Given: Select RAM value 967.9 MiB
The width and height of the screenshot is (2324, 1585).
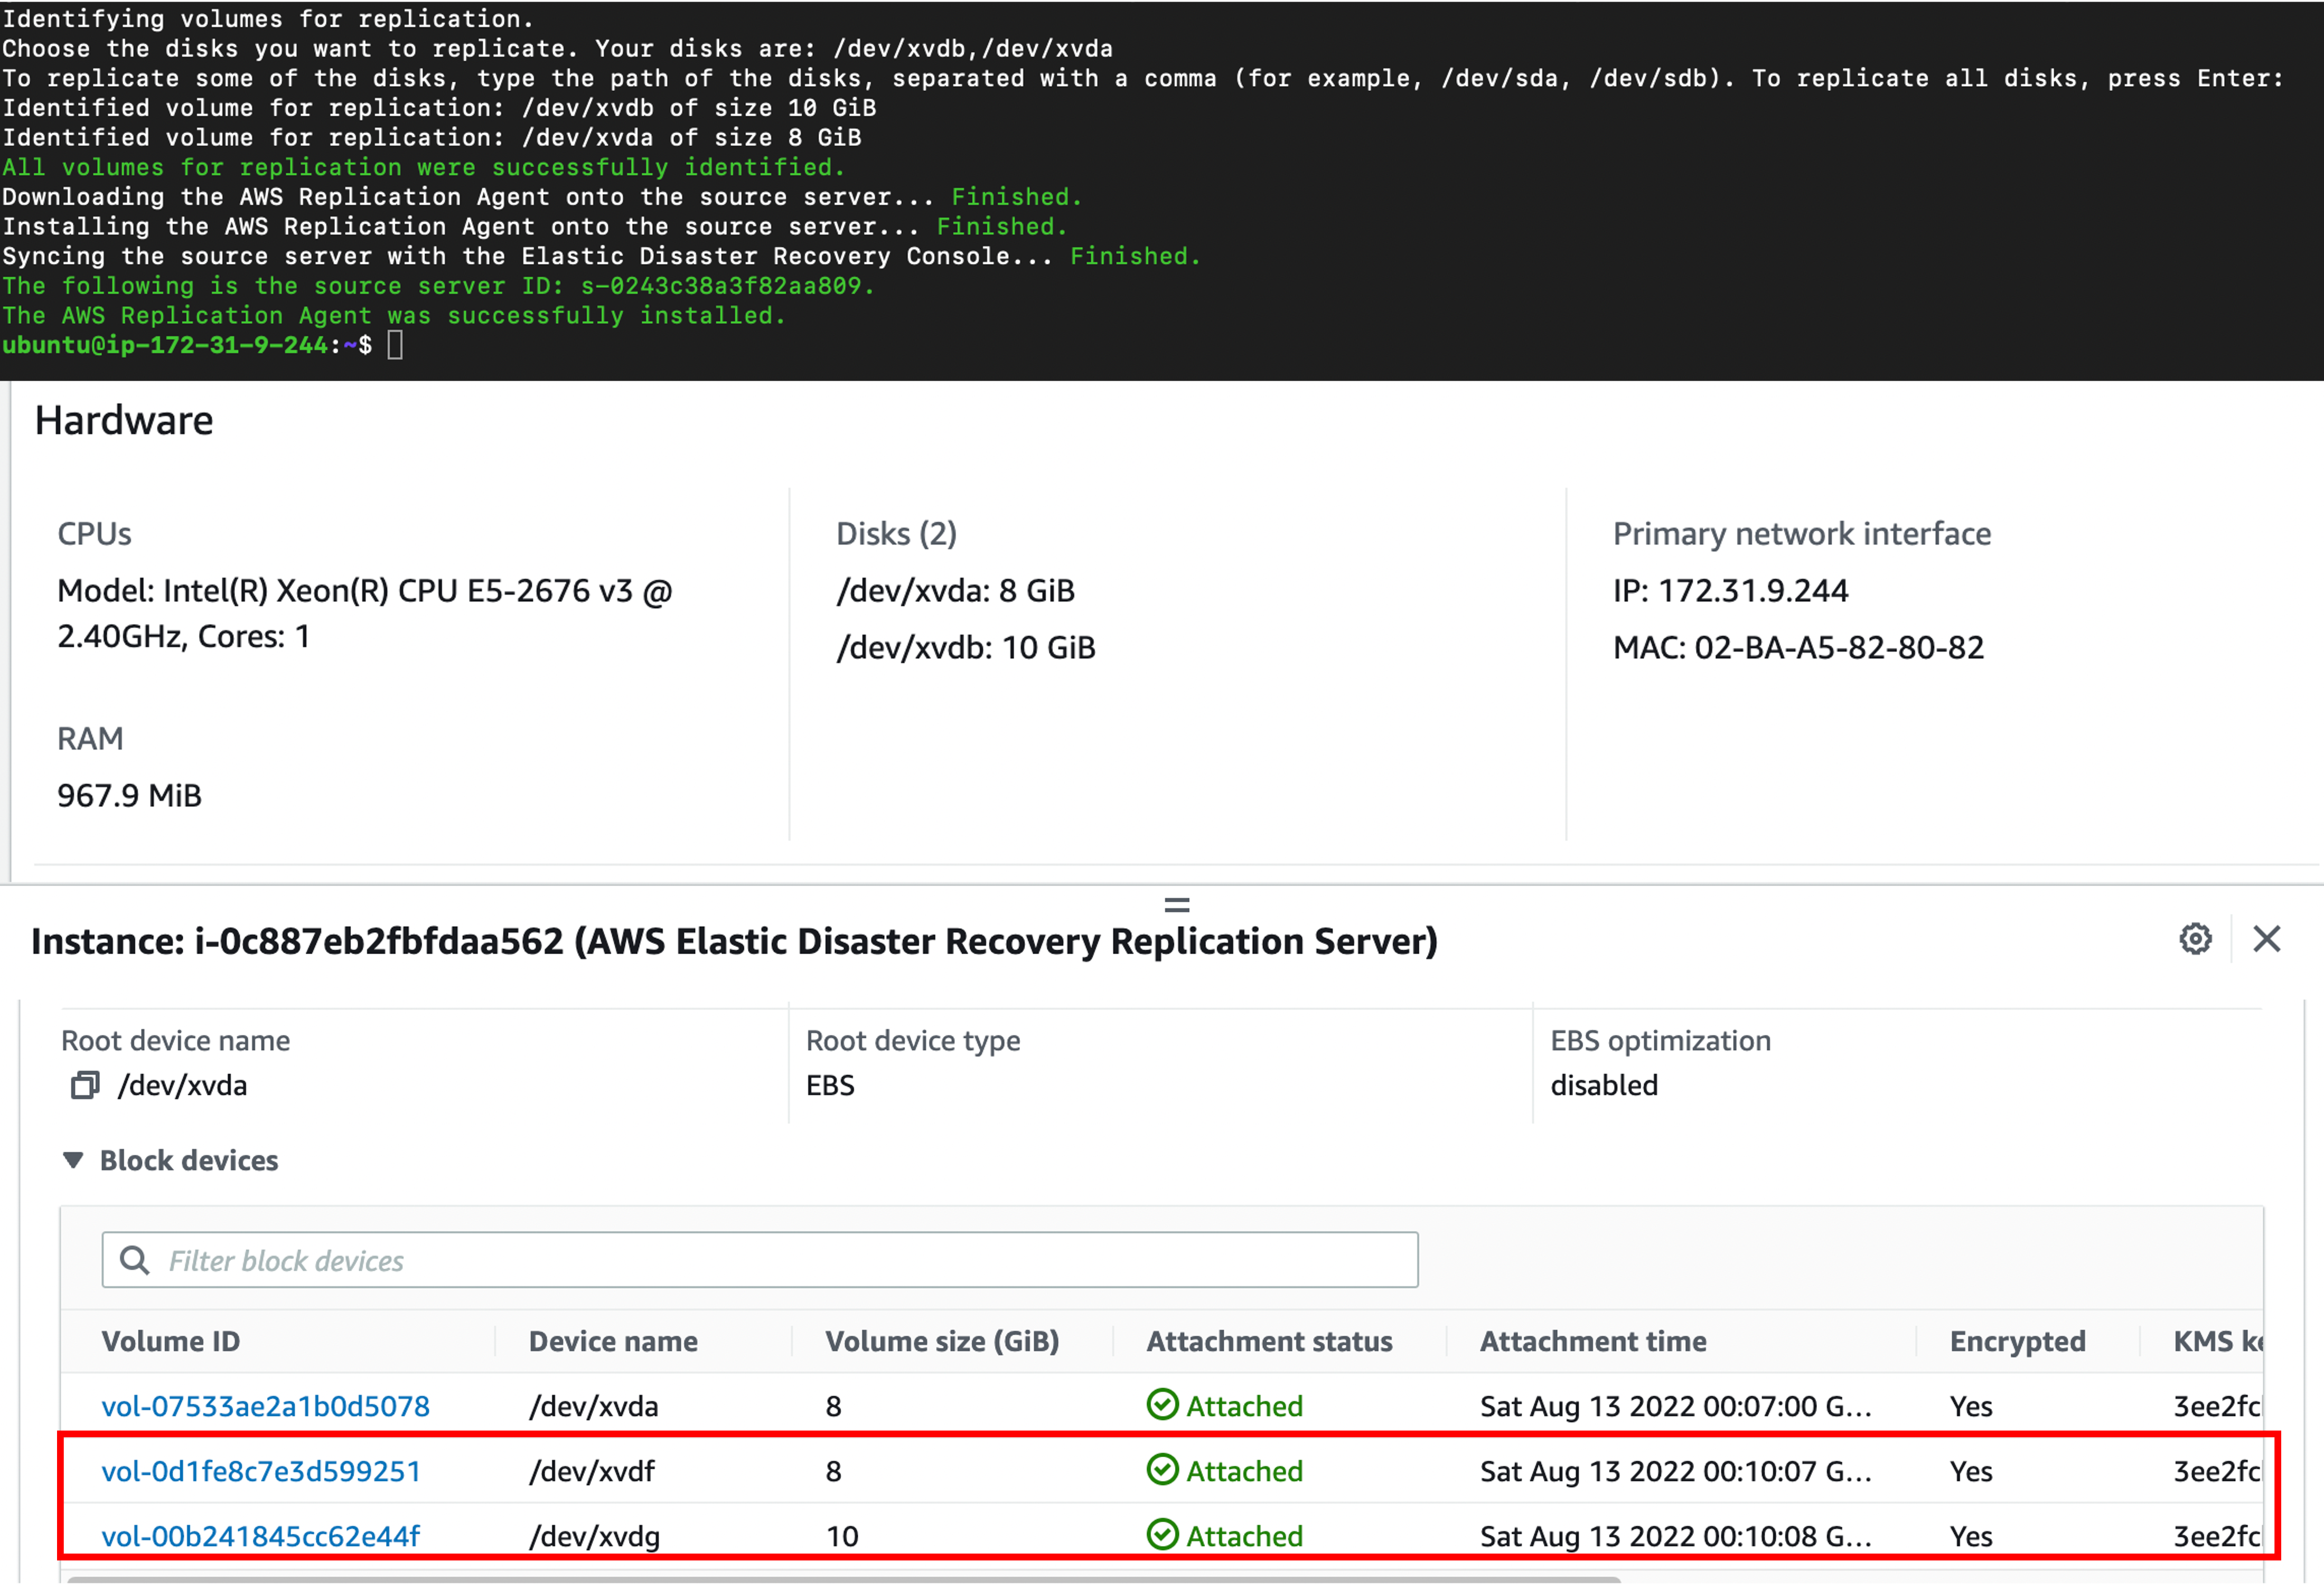Looking at the screenshot, I should pyautogui.click(x=129, y=796).
